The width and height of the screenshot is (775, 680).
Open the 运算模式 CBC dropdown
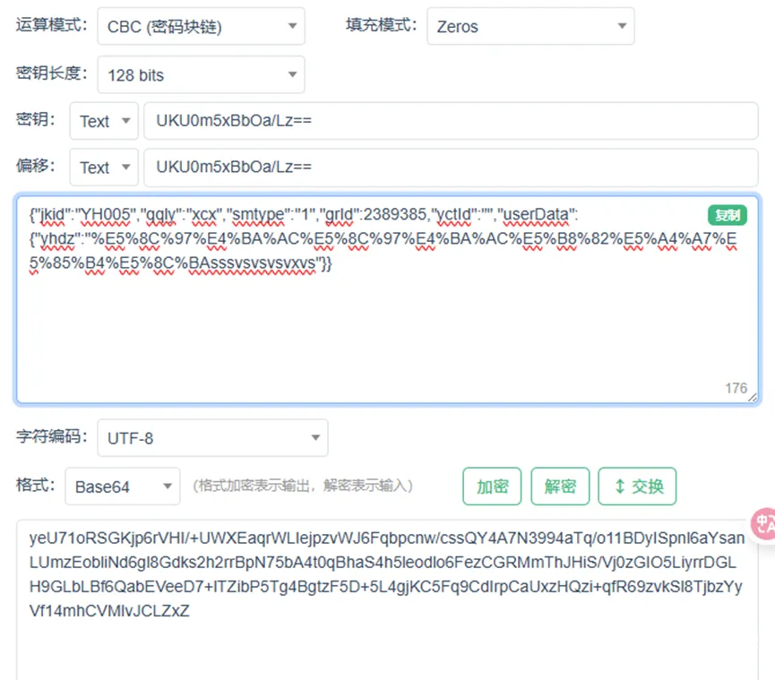pos(201,27)
